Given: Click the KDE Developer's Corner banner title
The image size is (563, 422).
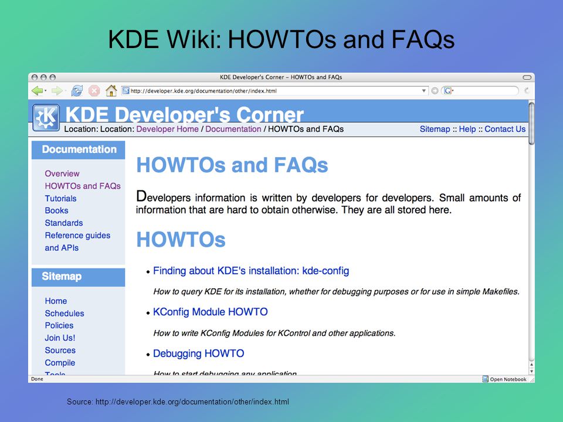Looking at the screenshot, I should (x=185, y=114).
